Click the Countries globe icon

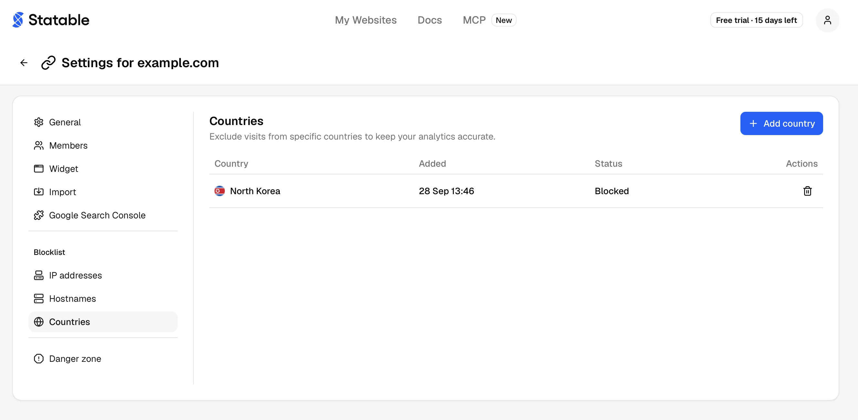click(x=39, y=322)
